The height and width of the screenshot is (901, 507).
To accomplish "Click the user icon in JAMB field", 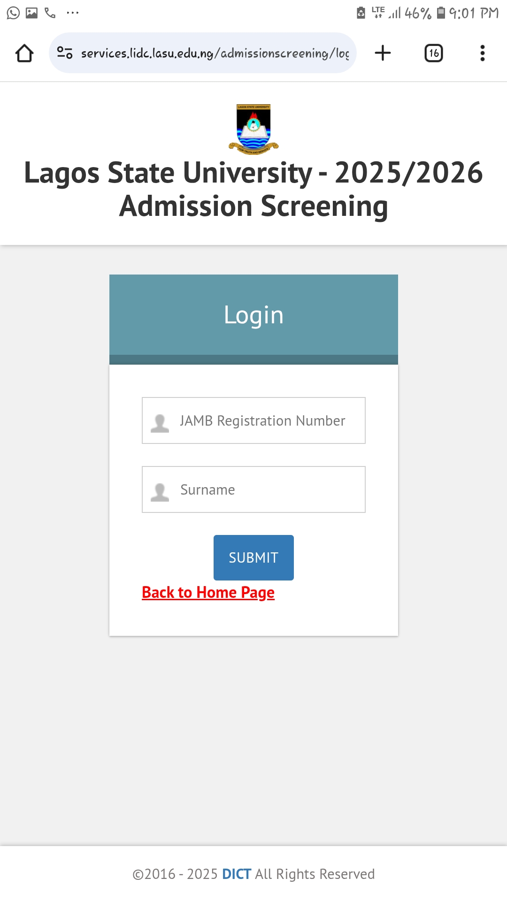I will point(160,423).
